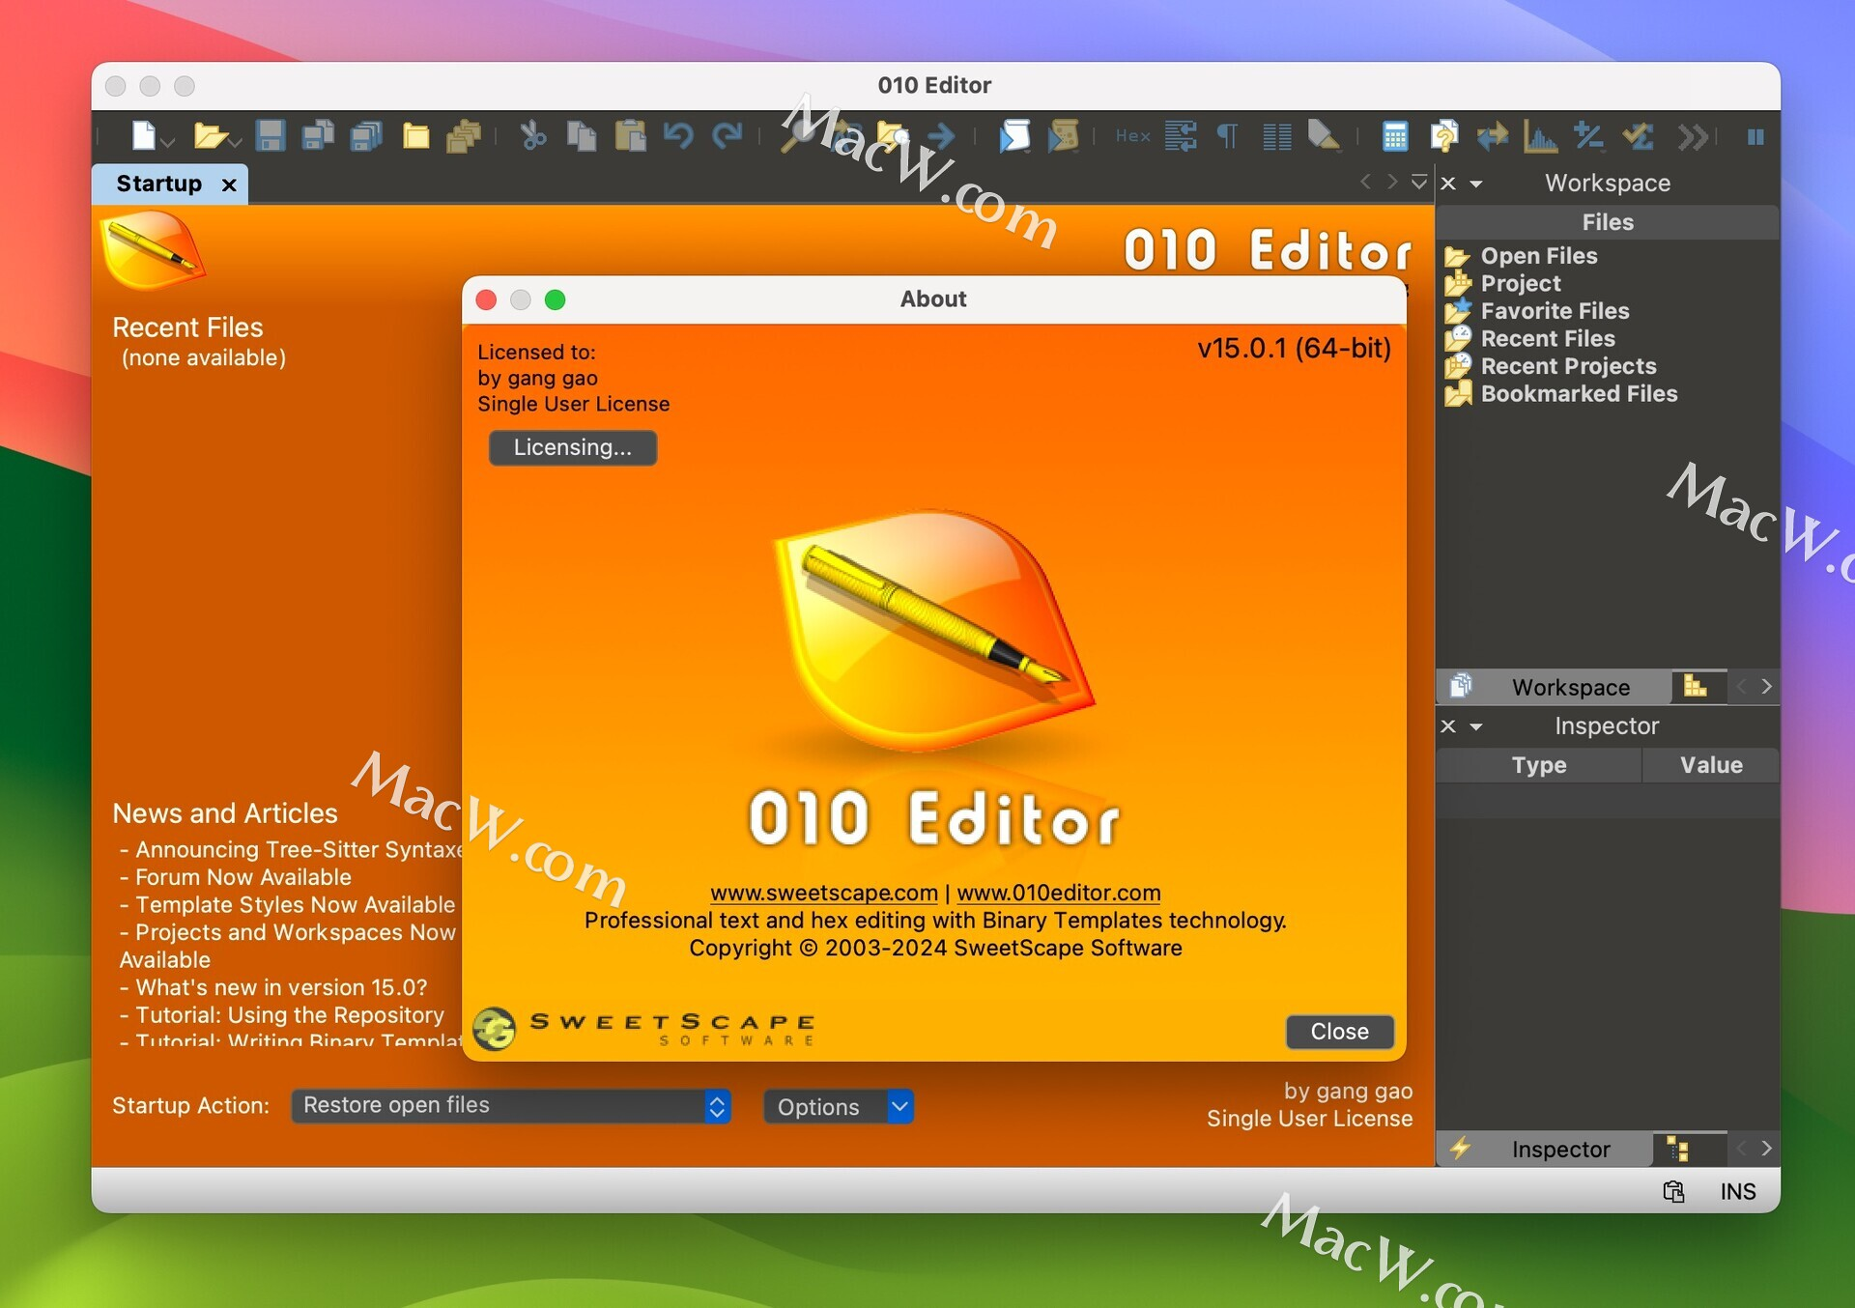Click the stacked folders toolbar icon
Image resolution: width=1855 pixels, height=1308 pixels.
pos(464,136)
